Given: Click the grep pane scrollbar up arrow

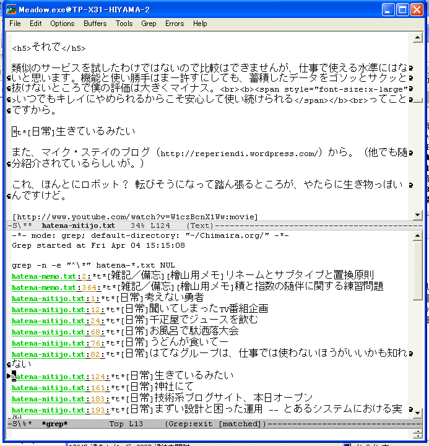Looking at the screenshot, I should tap(418, 235).
